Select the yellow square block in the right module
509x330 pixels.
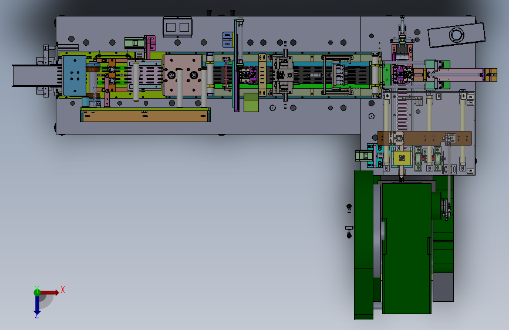tap(402, 158)
